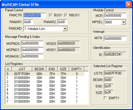Select list register row 1

45,78
